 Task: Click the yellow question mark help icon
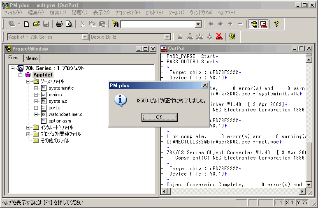276,24
